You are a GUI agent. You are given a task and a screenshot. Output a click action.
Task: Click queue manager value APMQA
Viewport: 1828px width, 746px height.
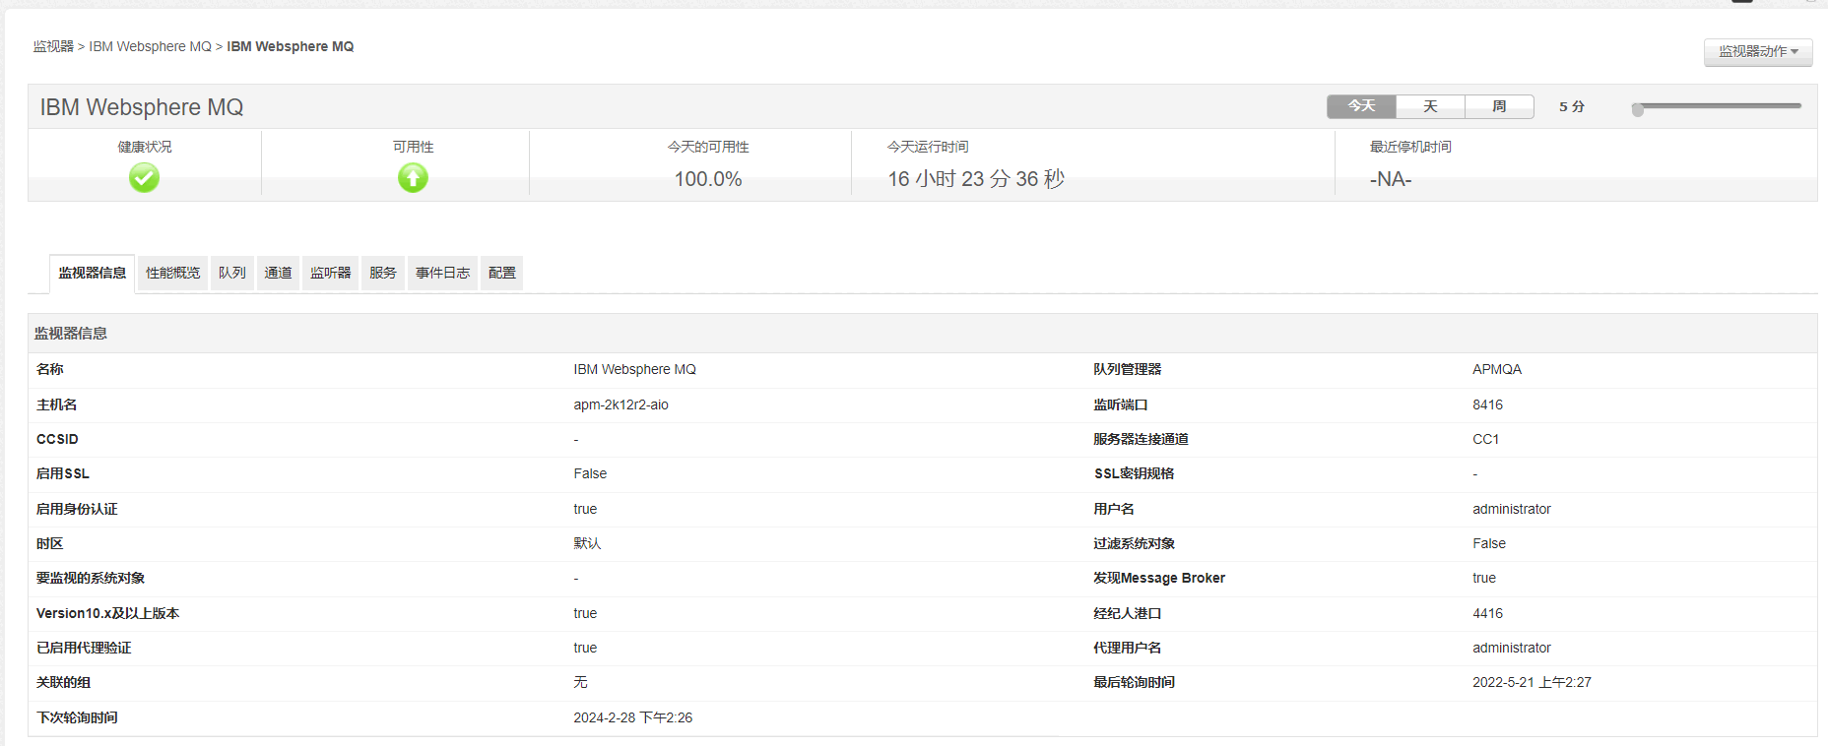[1497, 369]
